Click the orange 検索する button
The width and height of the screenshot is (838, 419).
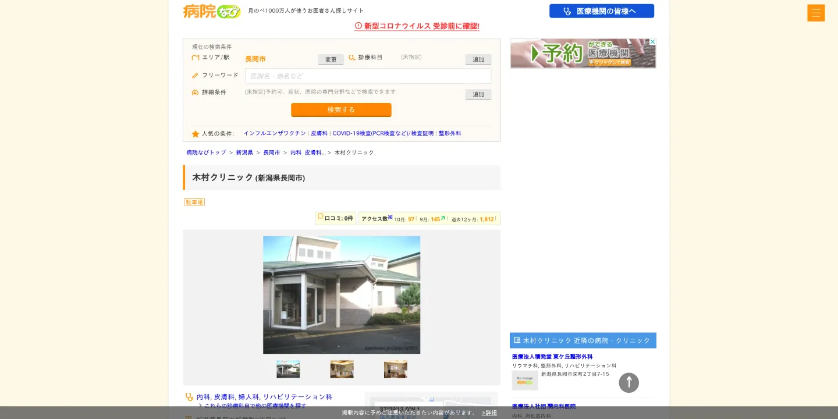(x=341, y=109)
